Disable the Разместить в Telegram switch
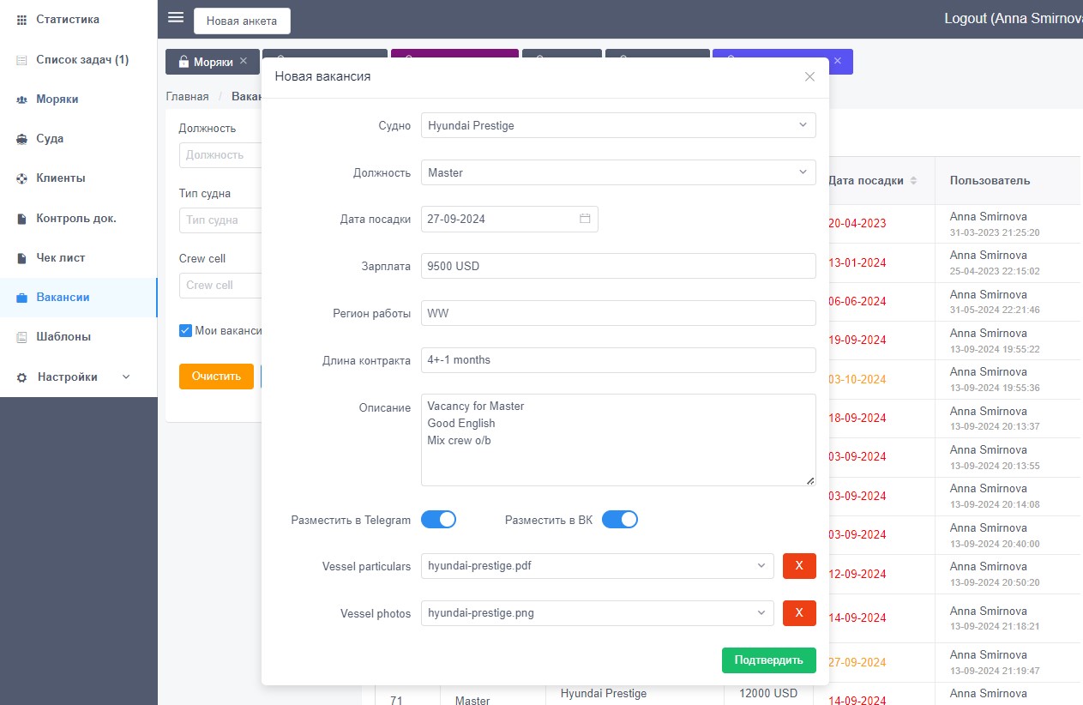 tap(438, 520)
